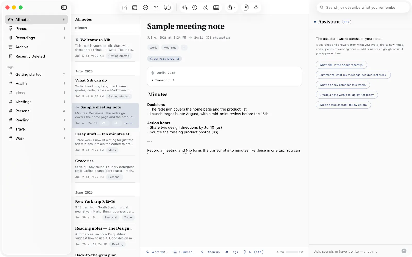Open the New York trip 7/15–16 note
Screen dimensions: 412x257
[105, 209]
